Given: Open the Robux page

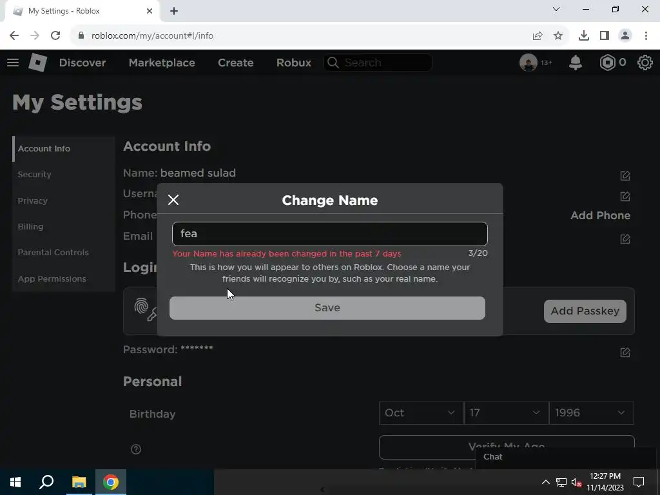Looking at the screenshot, I should coord(294,63).
